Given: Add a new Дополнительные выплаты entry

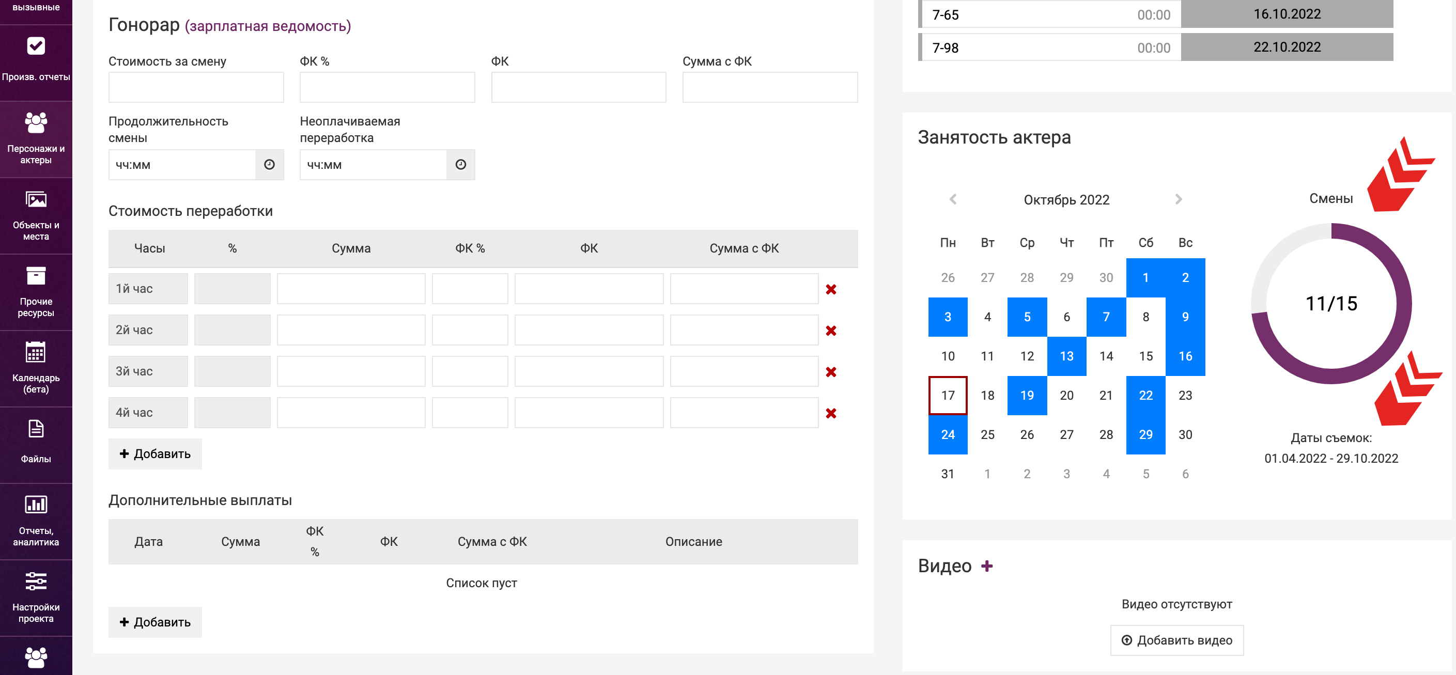Looking at the screenshot, I should pos(155,622).
